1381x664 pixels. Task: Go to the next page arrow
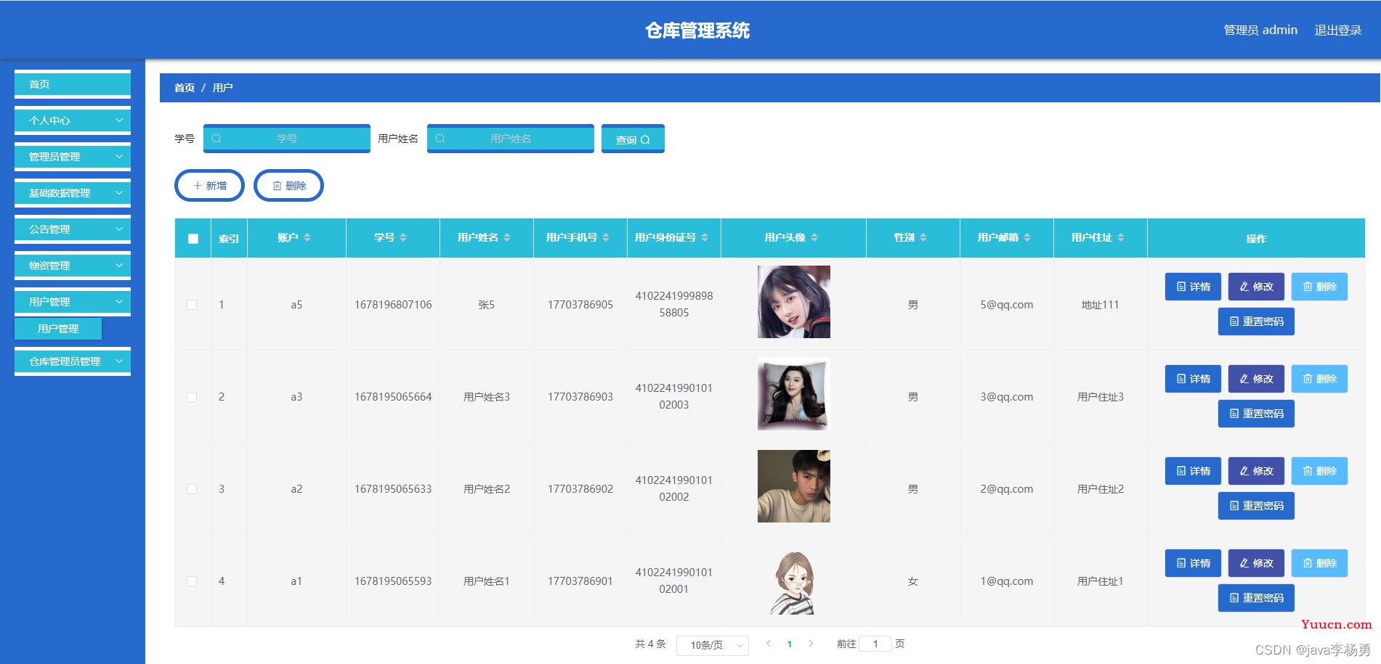(x=811, y=644)
